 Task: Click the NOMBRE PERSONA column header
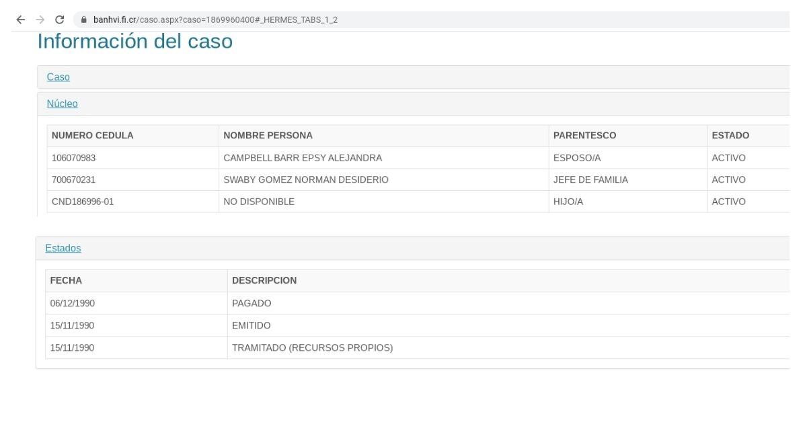(x=268, y=136)
